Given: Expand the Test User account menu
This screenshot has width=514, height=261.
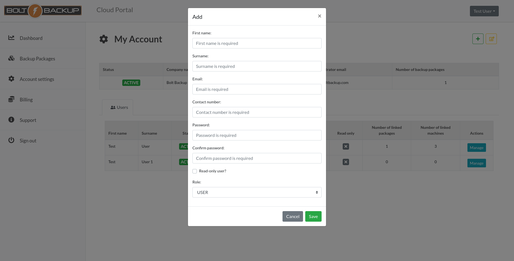Looking at the screenshot, I should (484, 11).
